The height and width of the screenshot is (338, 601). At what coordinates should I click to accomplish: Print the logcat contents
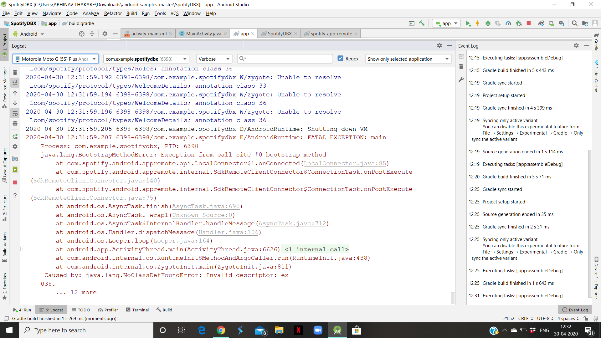pos(15,123)
